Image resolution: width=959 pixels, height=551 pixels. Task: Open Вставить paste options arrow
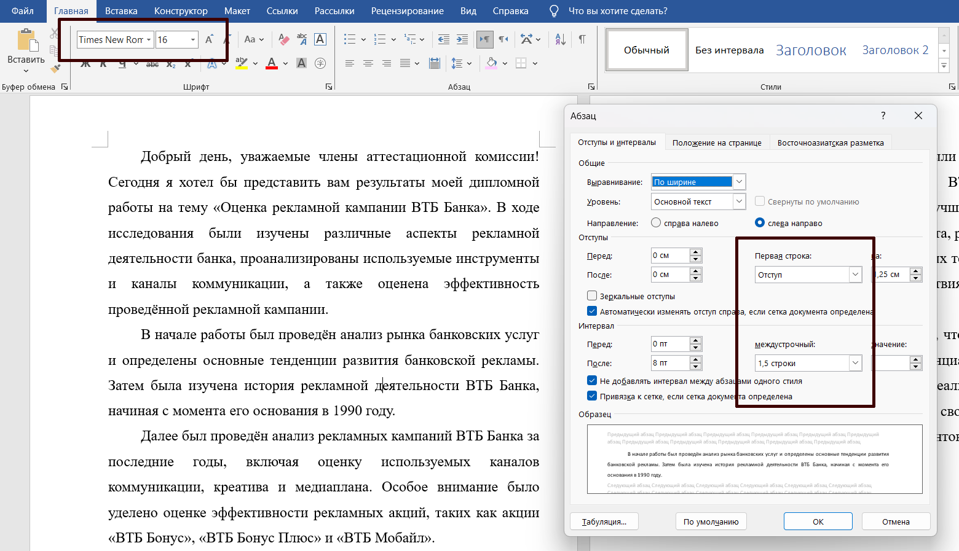point(26,71)
